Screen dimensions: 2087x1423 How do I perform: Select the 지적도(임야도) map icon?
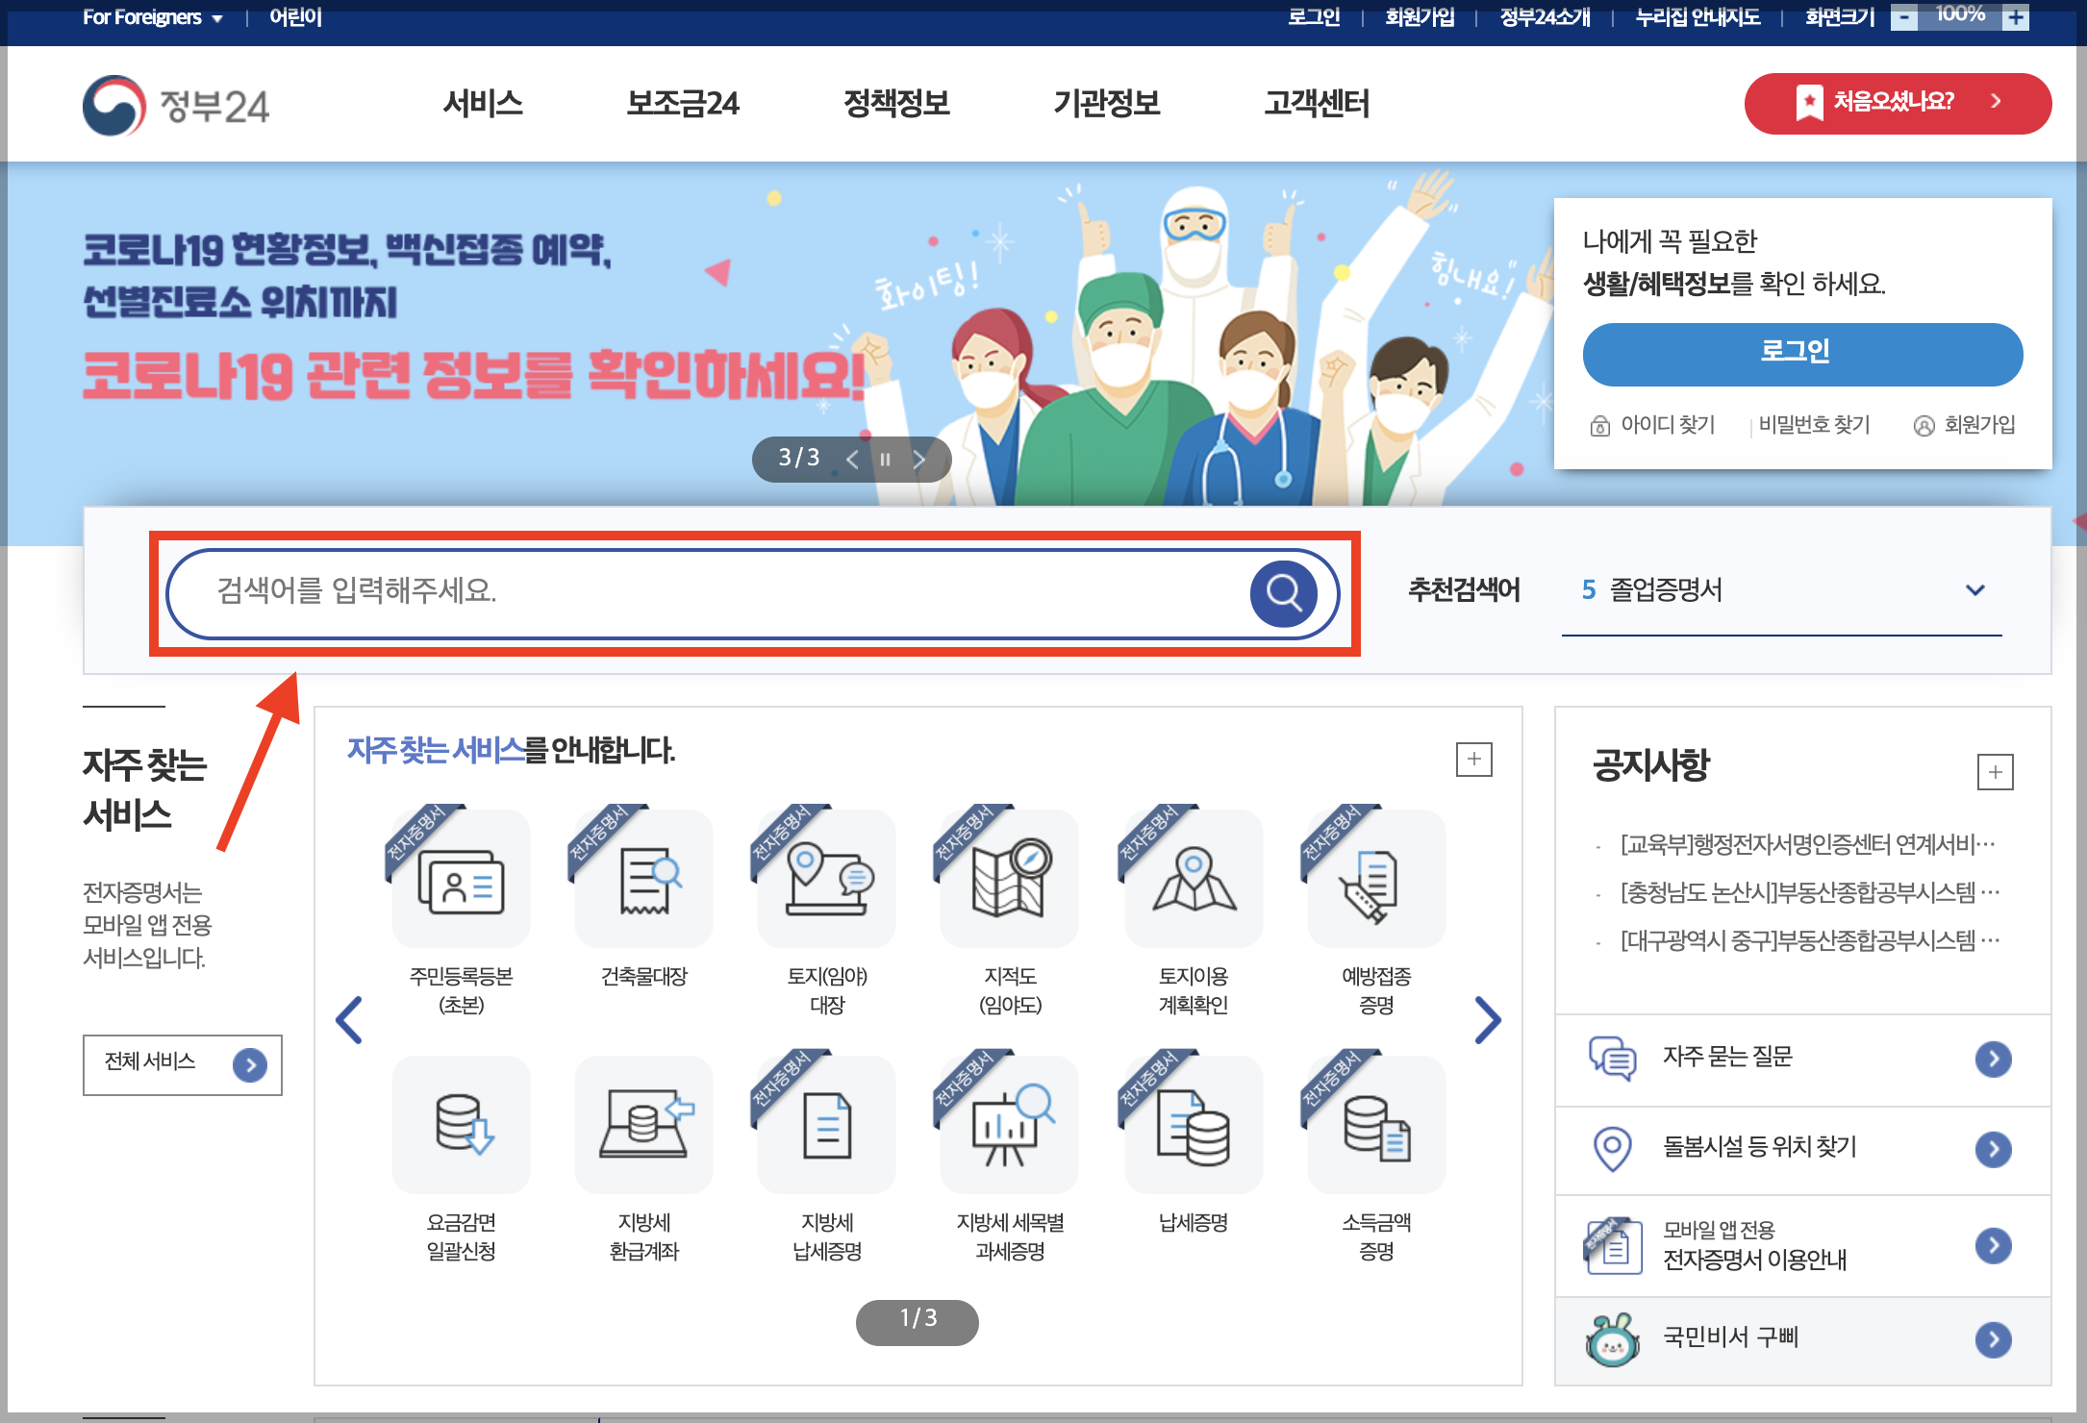pos(1009,880)
